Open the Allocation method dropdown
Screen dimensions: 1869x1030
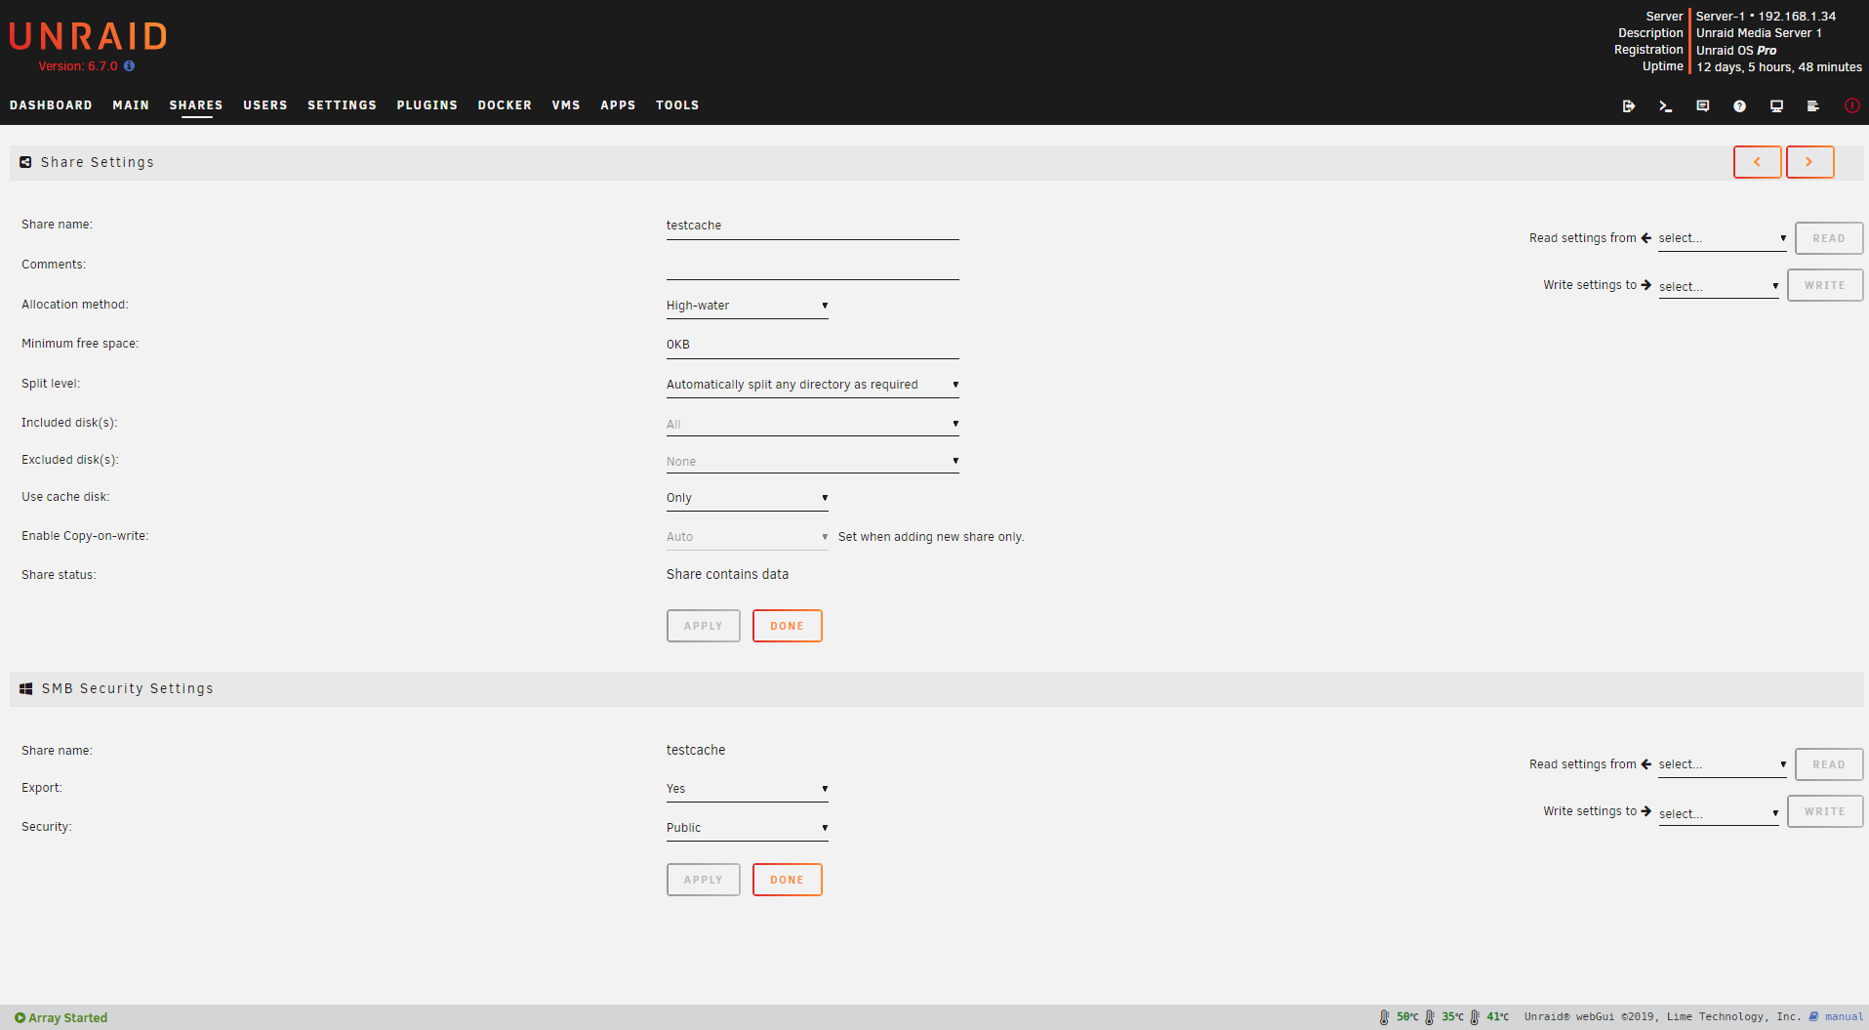click(747, 305)
